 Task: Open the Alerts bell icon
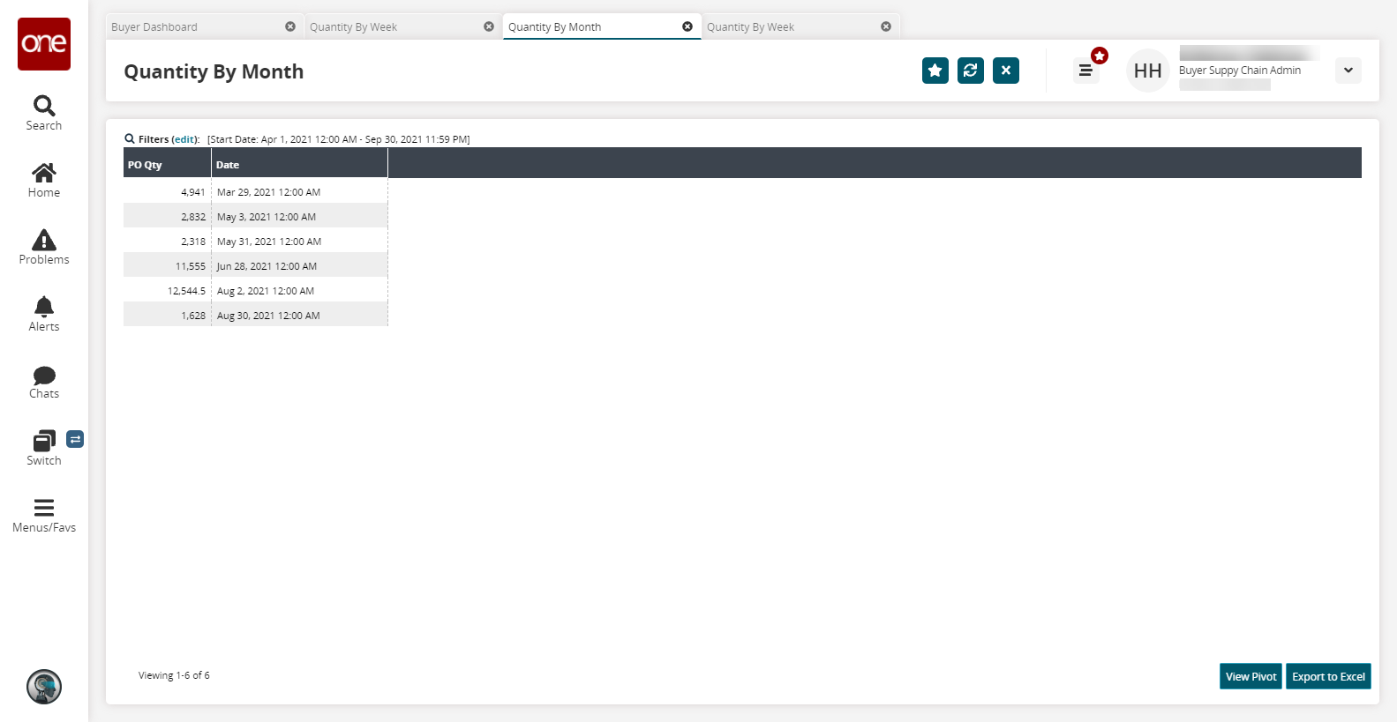coord(44,307)
